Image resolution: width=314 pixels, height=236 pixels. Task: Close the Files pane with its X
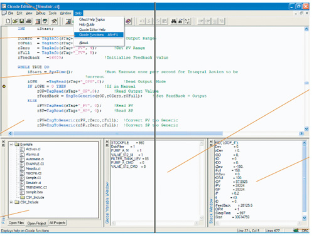(3, 141)
